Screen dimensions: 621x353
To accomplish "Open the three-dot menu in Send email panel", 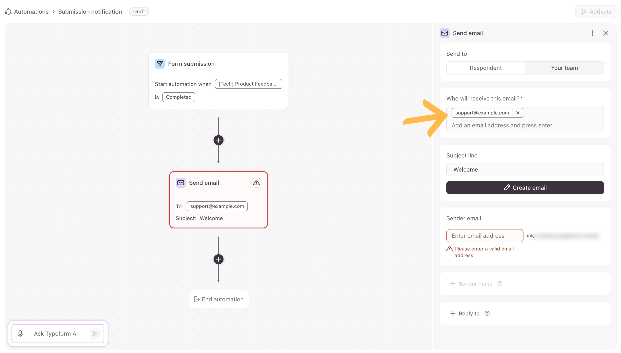I will pyautogui.click(x=592, y=33).
